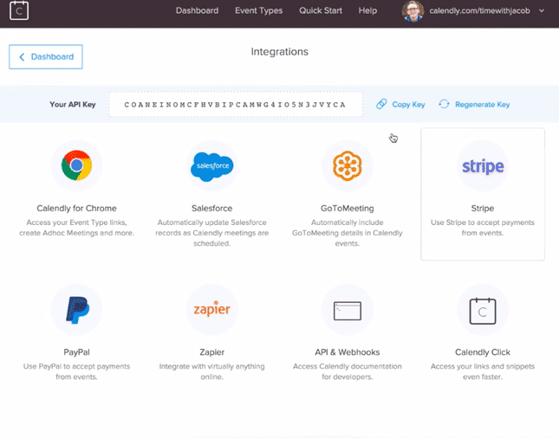Open the Help menu item
The height and width of the screenshot is (438, 559).
coord(367,10)
